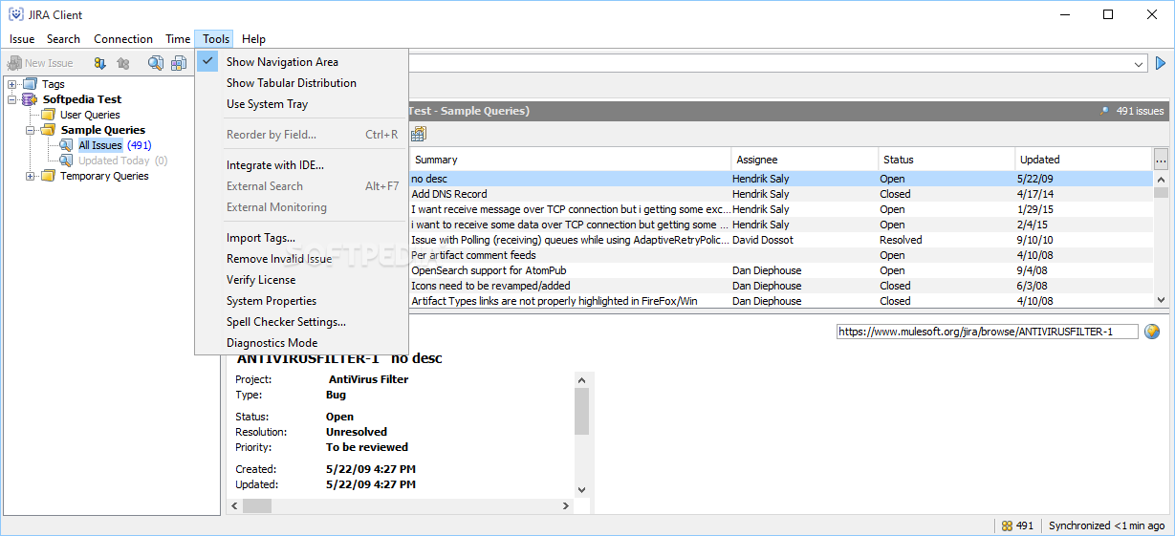Click the globe icon beside the issue URL
Image resolution: width=1175 pixels, height=536 pixels.
click(x=1152, y=332)
